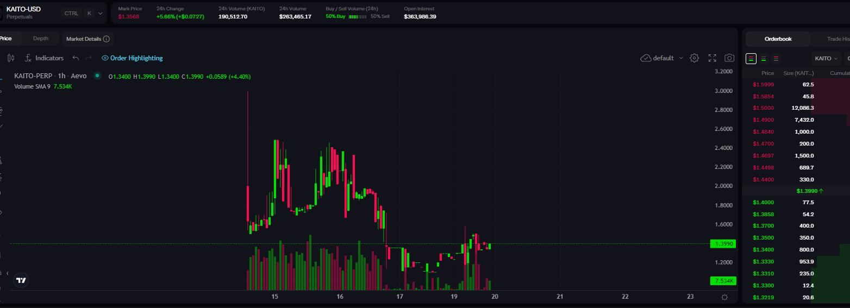This screenshot has height=308, width=850.
Task: Toggle Order Highlighting
Action: click(x=132, y=58)
